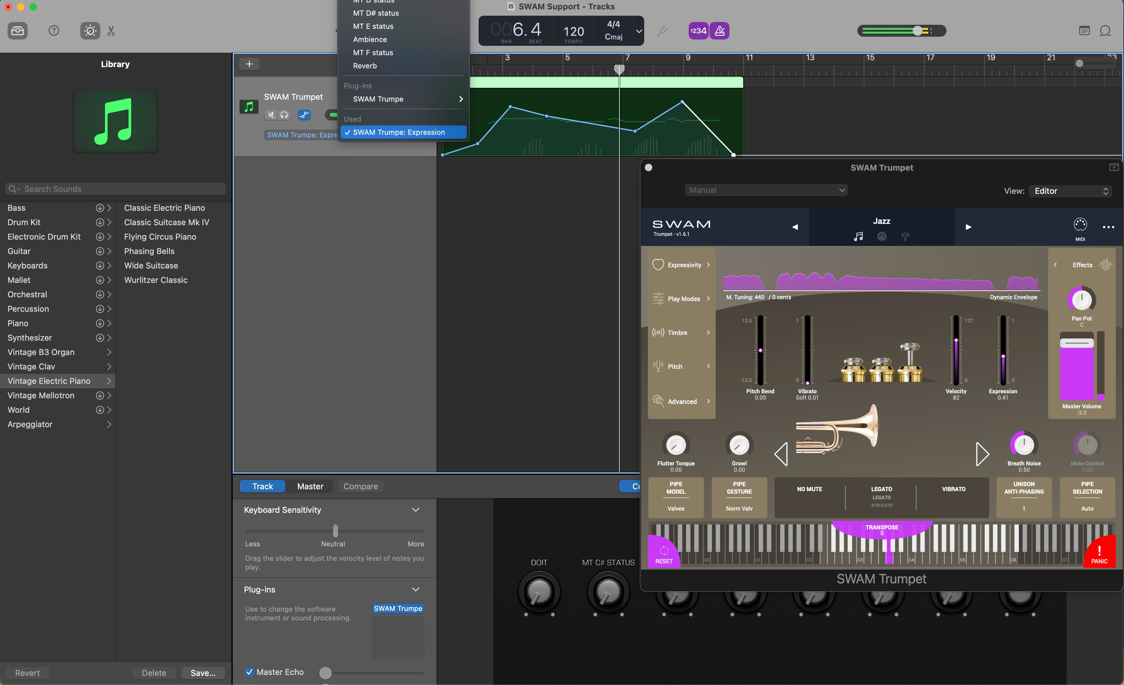Open the Manual preset dropdown in plug-in window
The width and height of the screenshot is (1124, 685).
point(766,190)
